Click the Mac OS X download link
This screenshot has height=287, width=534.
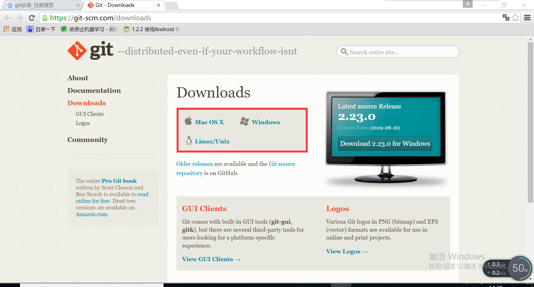(209, 122)
